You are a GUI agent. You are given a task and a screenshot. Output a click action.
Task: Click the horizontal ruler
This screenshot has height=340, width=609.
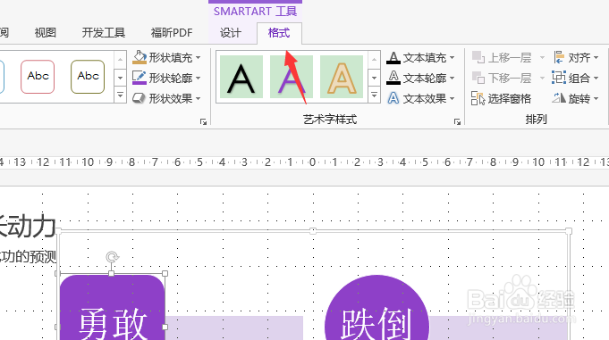304,162
